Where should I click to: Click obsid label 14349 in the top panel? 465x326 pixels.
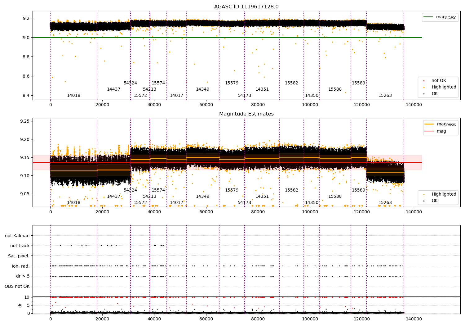coord(202,89)
